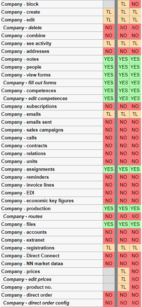Click the first NO cell for Company - subscriptions

pos(109,106)
